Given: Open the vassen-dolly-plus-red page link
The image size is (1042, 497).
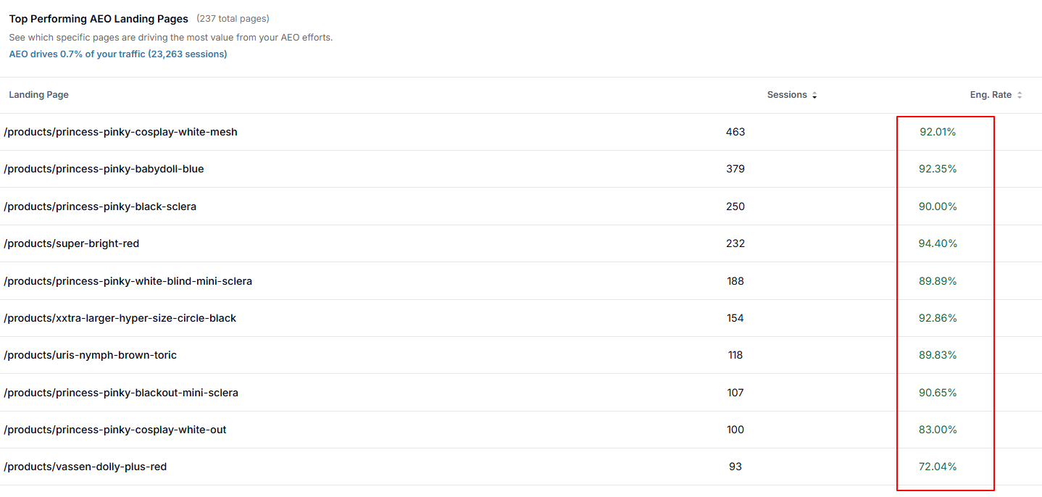Looking at the screenshot, I should tap(86, 467).
